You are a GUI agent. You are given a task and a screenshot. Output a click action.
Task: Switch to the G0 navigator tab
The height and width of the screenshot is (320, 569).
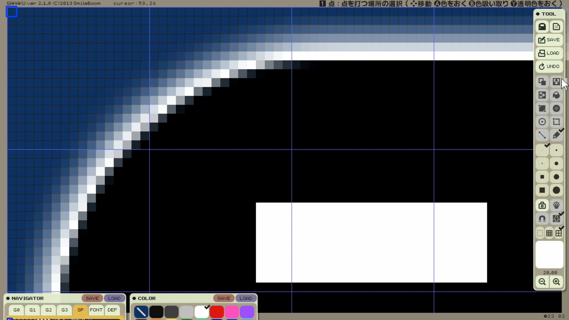click(x=17, y=310)
